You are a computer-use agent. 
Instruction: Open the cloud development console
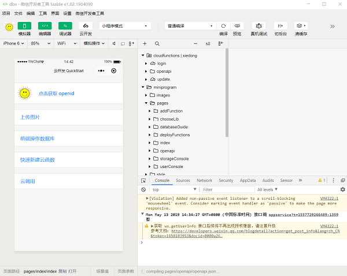pos(86,26)
